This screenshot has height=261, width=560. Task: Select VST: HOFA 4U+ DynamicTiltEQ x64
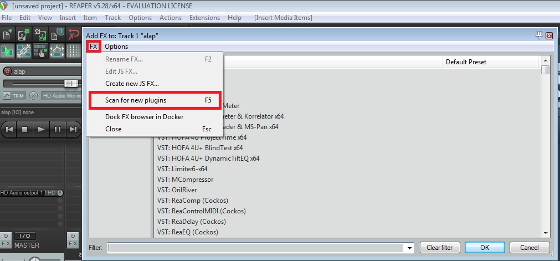(x=208, y=158)
